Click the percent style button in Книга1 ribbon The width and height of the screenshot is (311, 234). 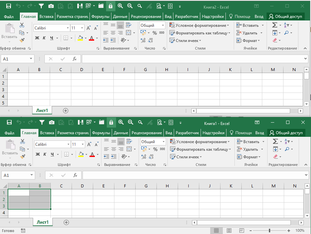tap(155, 149)
